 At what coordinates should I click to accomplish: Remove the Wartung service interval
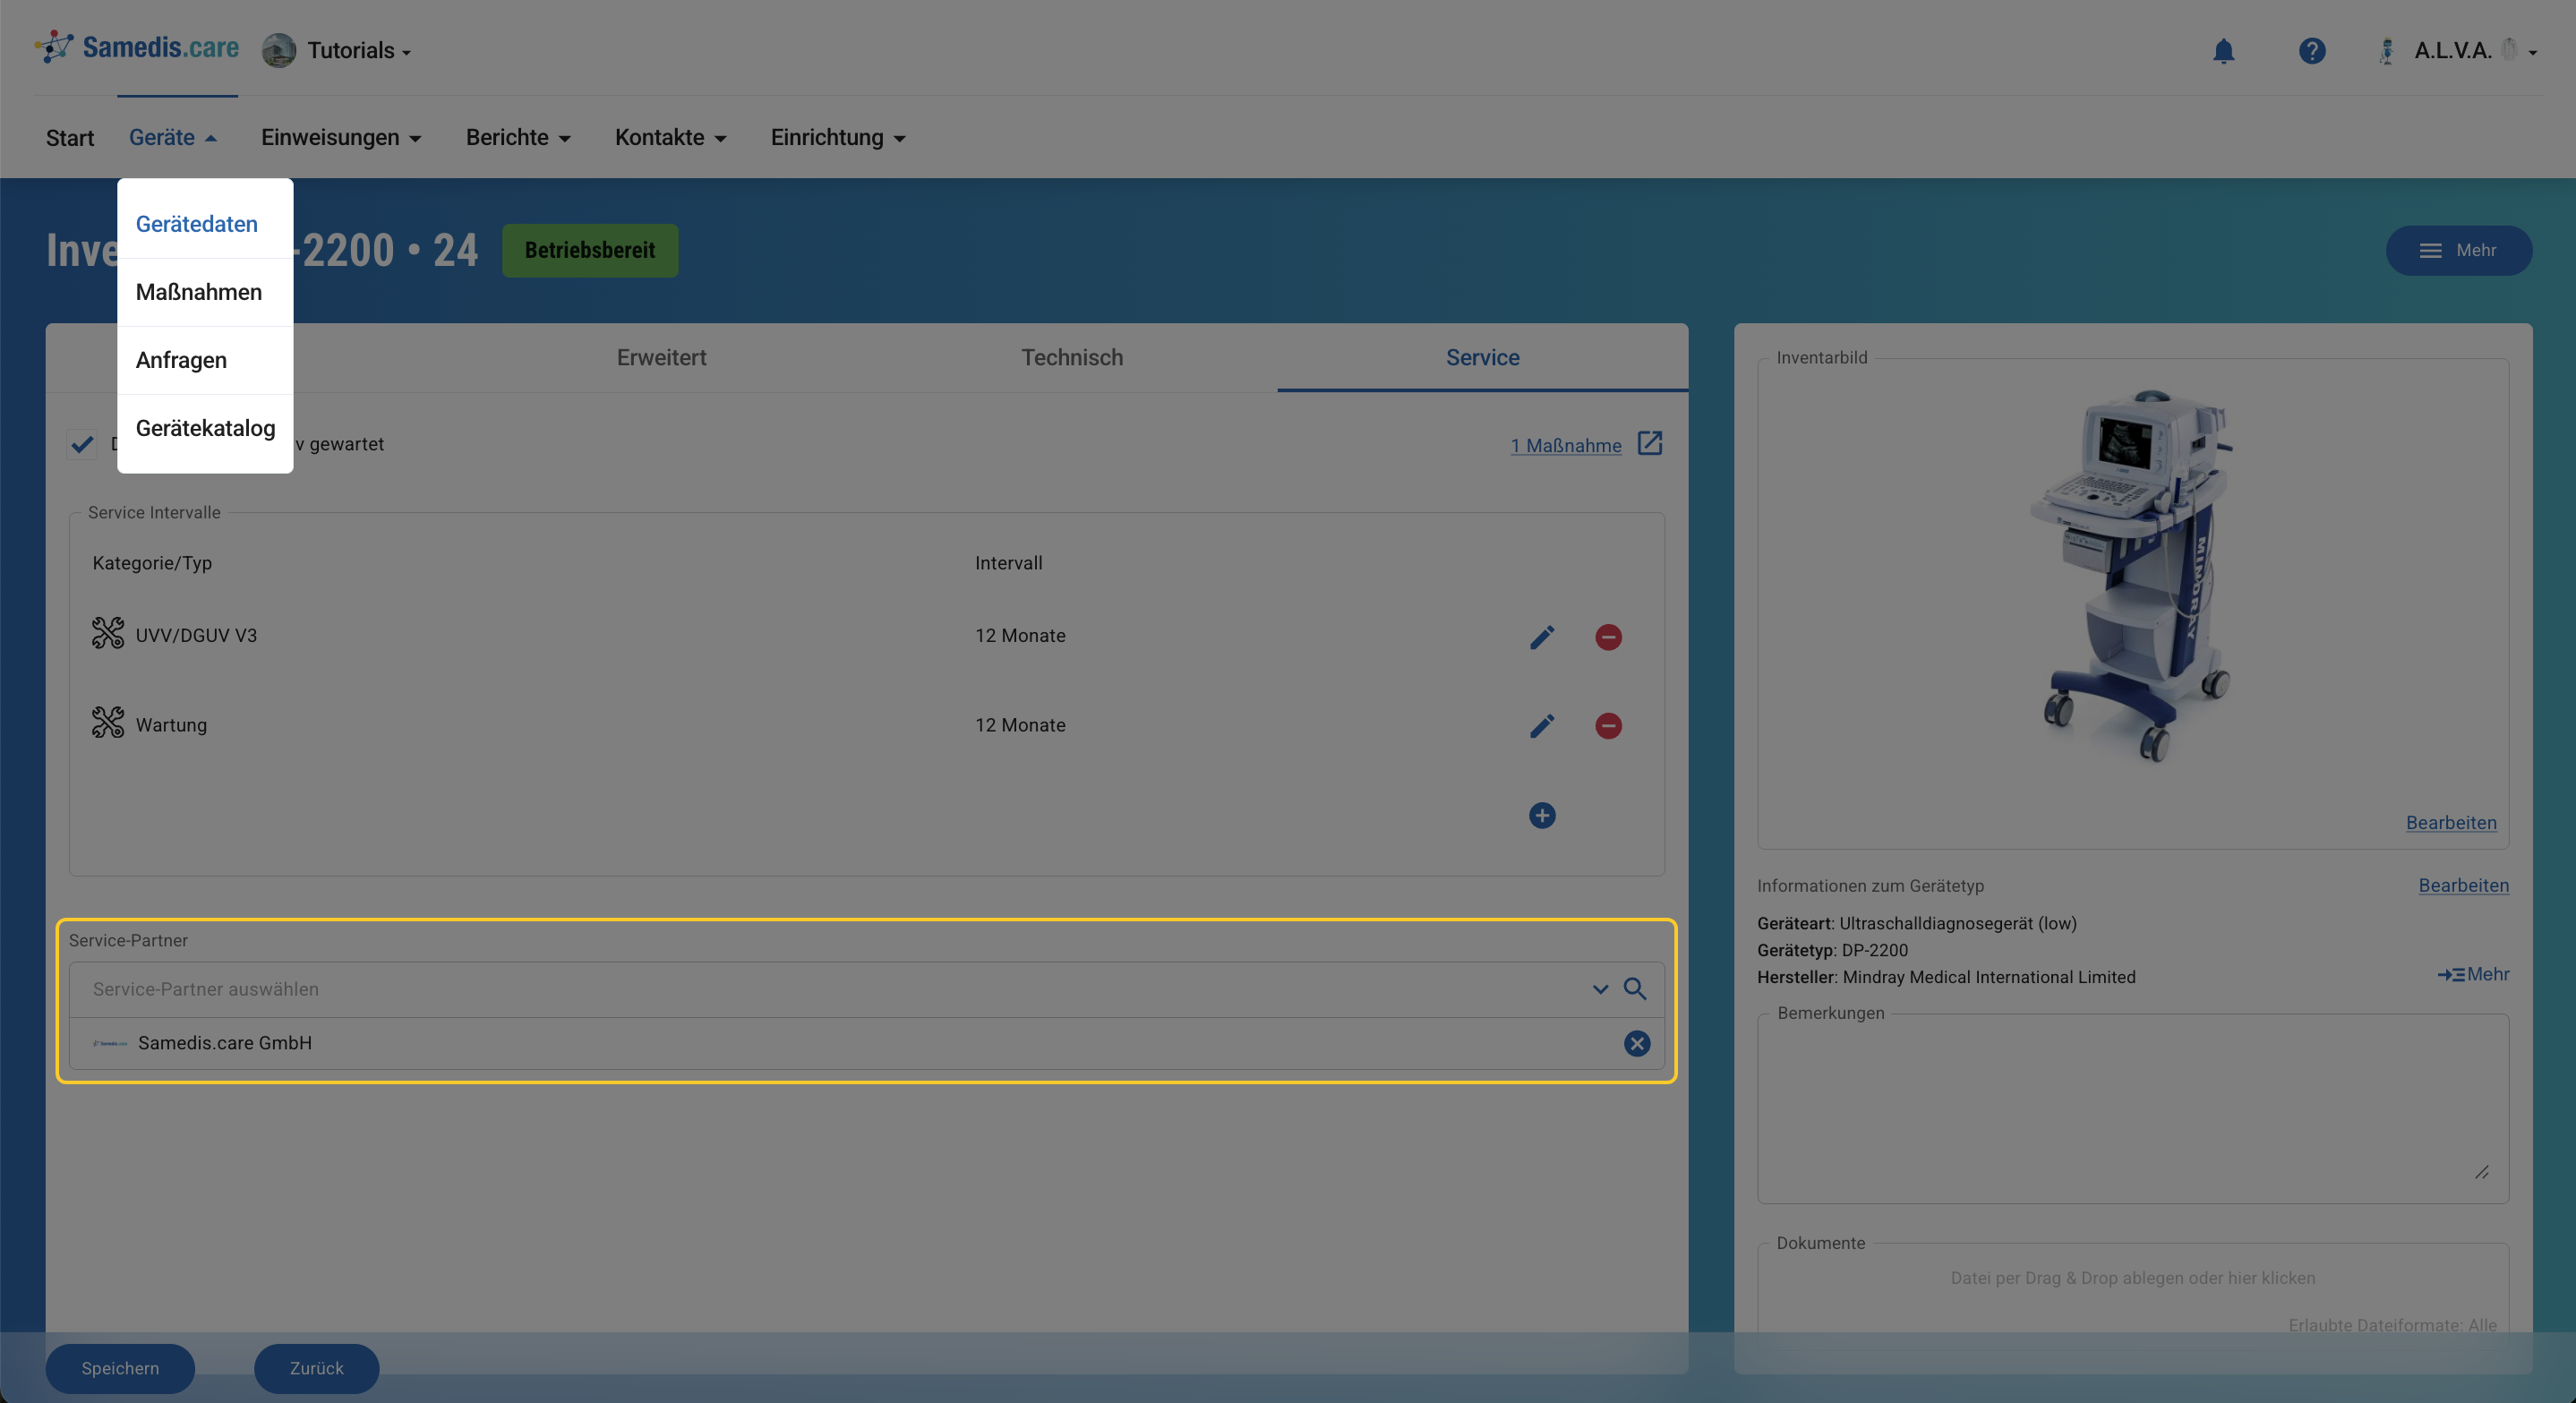[1607, 726]
